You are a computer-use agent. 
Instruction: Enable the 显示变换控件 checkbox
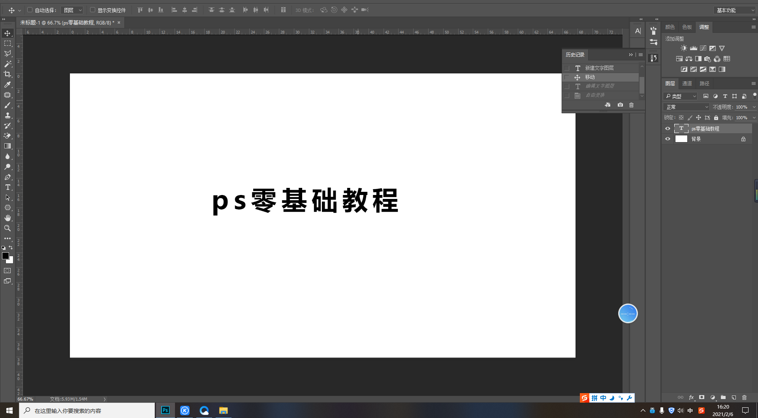pos(92,10)
